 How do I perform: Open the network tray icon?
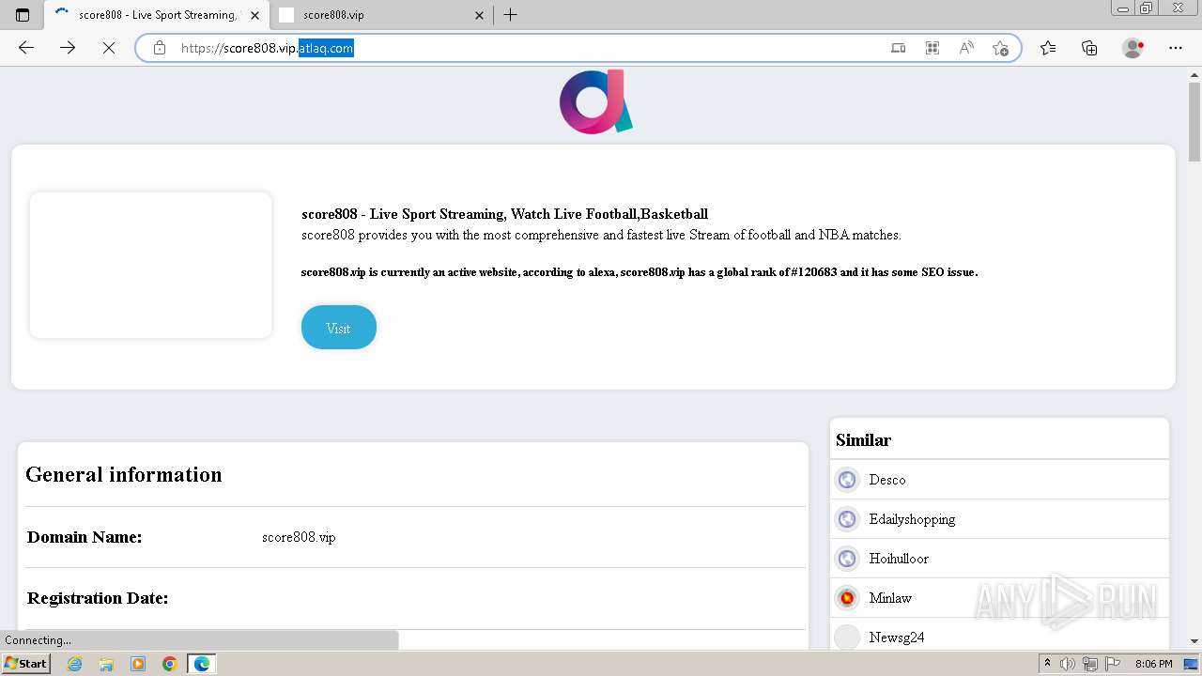1090,664
